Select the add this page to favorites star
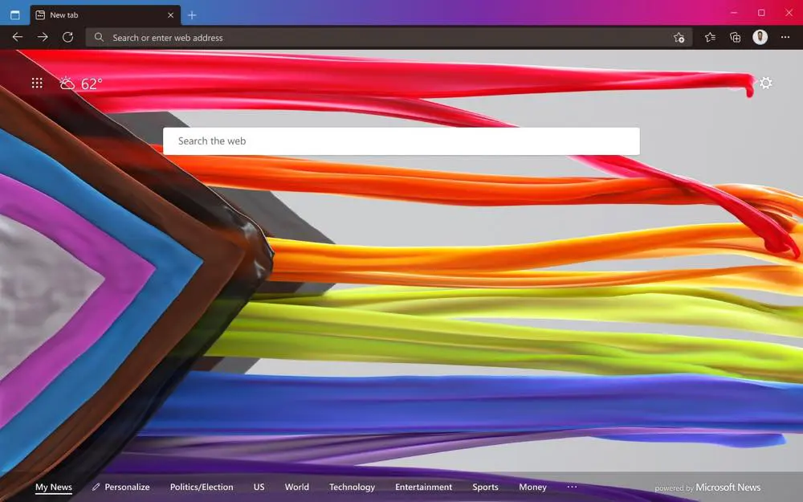The image size is (803, 502). 679,37
